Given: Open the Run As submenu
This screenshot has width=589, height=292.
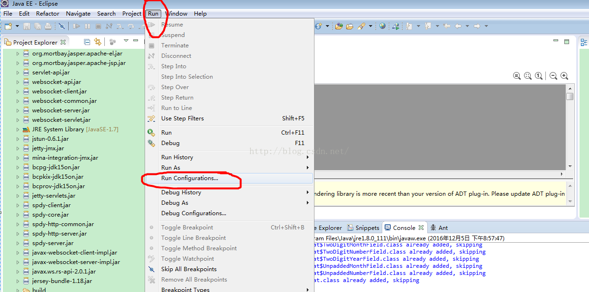Looking at the screenshot, I should point(229,168).
